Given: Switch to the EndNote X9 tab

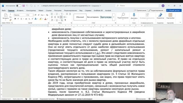Looking at the screenshot, I should [x=98, y=10].
